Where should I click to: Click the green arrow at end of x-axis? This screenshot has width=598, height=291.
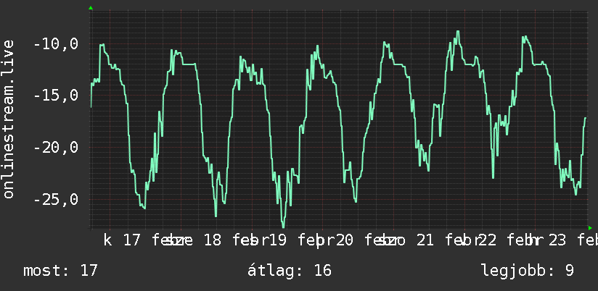[x=590, y=228]
